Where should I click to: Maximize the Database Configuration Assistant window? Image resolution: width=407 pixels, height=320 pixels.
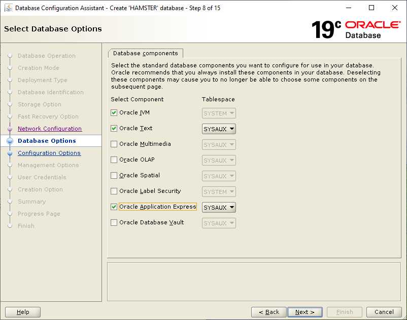tap(371, 8)
